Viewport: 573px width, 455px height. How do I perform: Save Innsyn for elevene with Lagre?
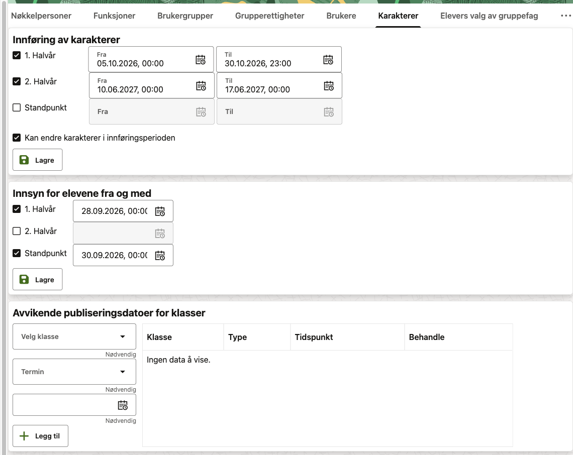(38, 279)
